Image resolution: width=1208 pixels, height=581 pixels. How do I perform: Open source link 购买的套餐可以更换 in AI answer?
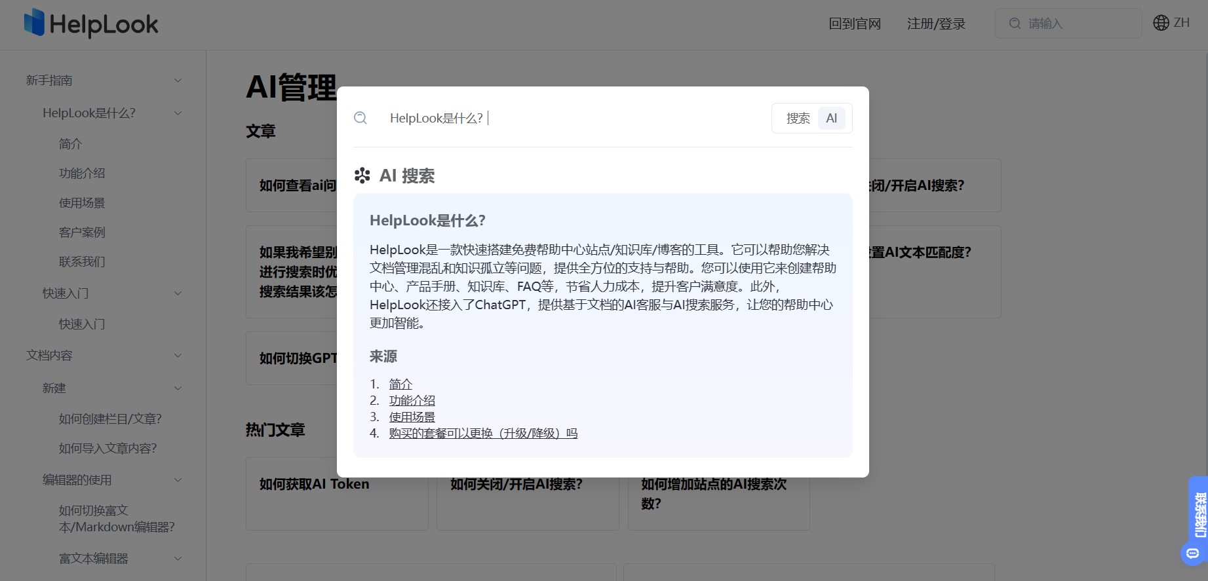483,433
